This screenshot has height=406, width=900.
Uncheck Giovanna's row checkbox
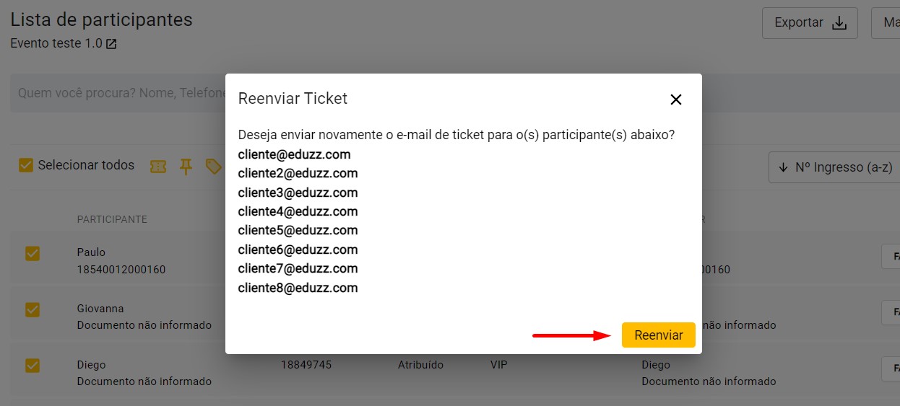coord(33,309)
